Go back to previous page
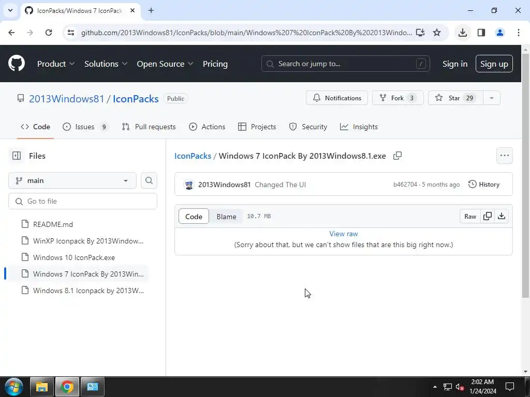The image size is (530, 397). (11, 33)
